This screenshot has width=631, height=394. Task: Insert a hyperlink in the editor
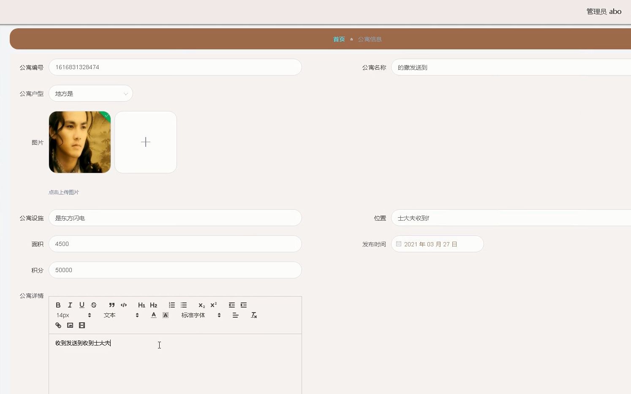[x=58, y=325]
